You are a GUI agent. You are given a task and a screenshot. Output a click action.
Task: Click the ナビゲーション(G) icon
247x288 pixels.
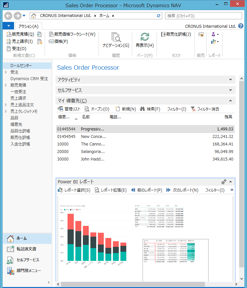coord(116,40)
